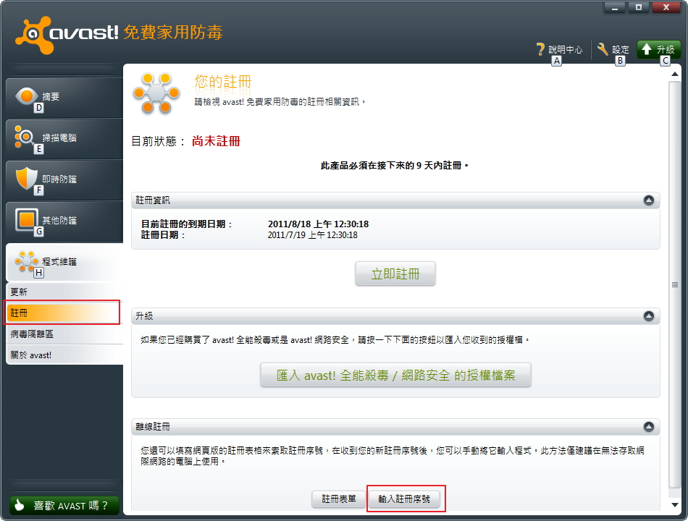Click the 註冊表單 button

coord(338,499)
